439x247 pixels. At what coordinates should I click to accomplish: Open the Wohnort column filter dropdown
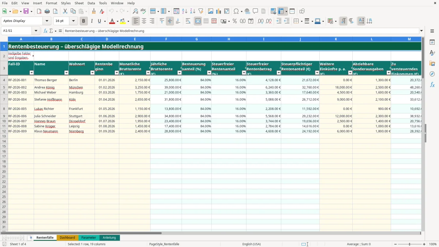point(92,73)
